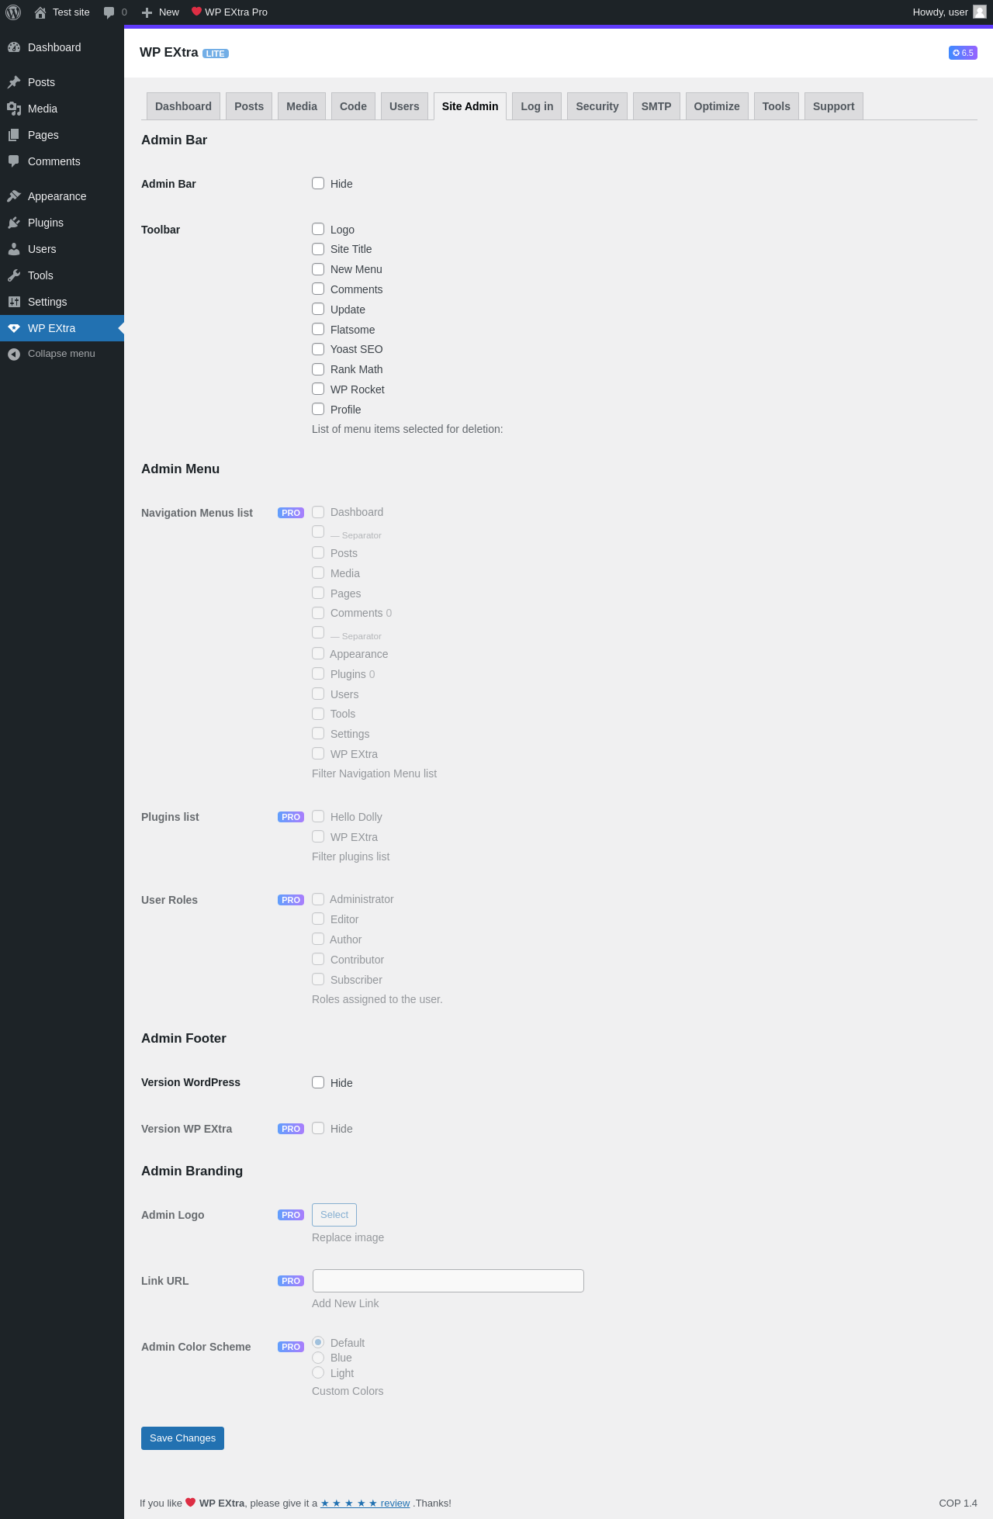This screenshot has height=1519, width=993.
Task: Click the LITE badge next to WP EXtra
Action: [x=216, y=54]
